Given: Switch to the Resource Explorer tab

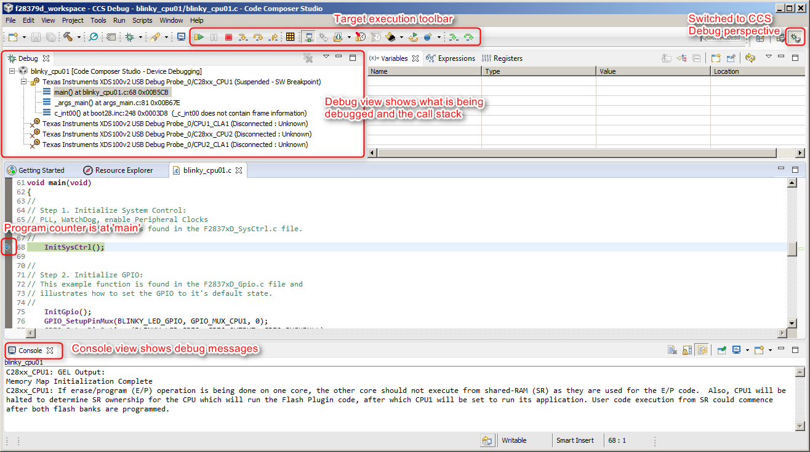Looking at the screenshot, I should tap(118, 170).
